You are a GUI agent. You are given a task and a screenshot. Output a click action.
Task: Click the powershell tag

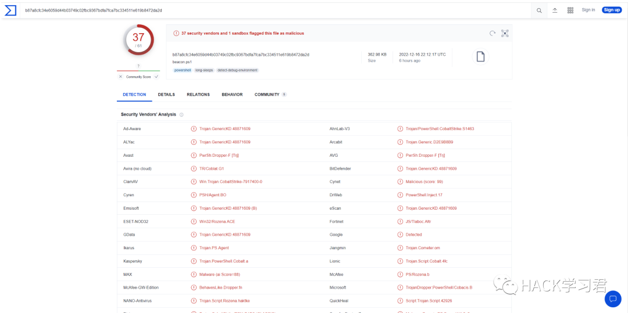[x=183, y=70]
